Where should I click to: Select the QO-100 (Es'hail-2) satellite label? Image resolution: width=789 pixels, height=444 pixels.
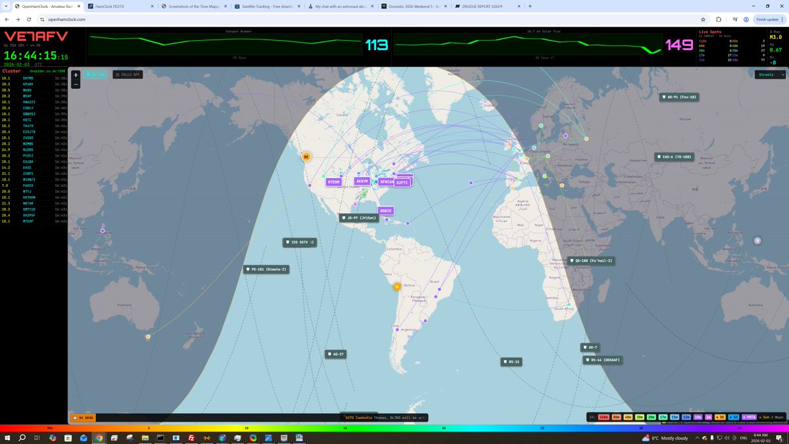(x=590, y=260)
